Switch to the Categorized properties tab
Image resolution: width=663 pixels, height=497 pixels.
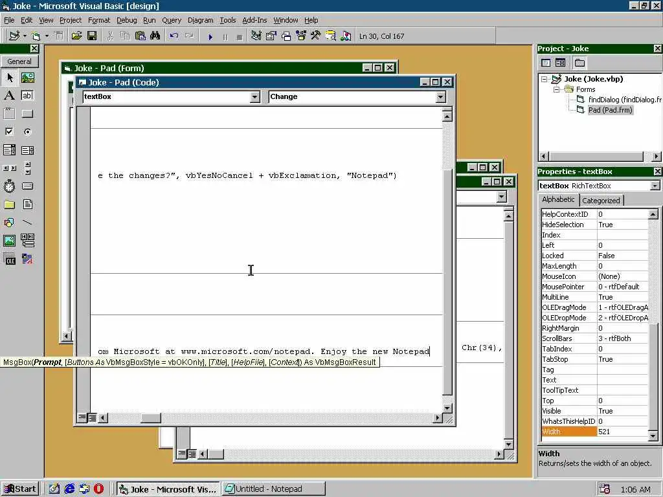pos(601,201)
